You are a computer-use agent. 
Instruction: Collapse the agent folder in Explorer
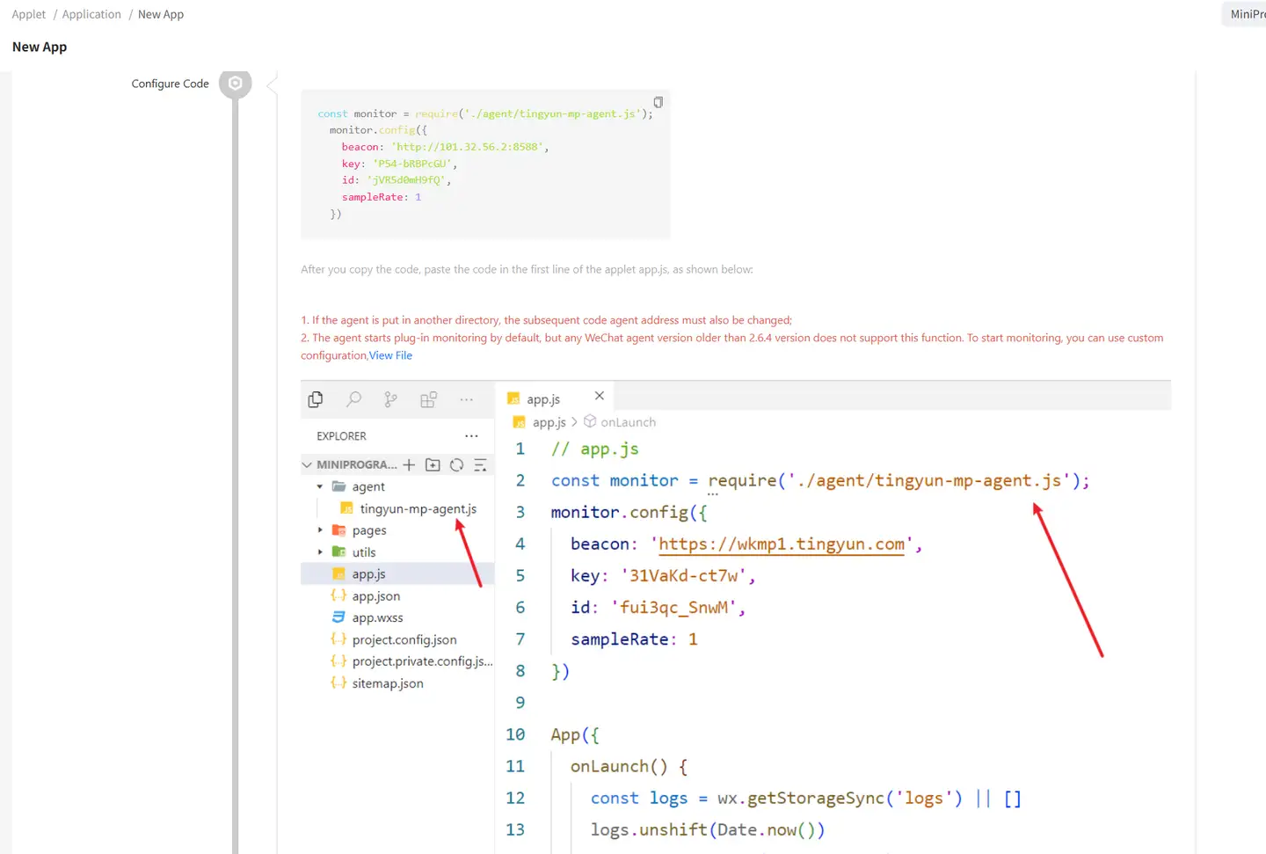[320, 486]
